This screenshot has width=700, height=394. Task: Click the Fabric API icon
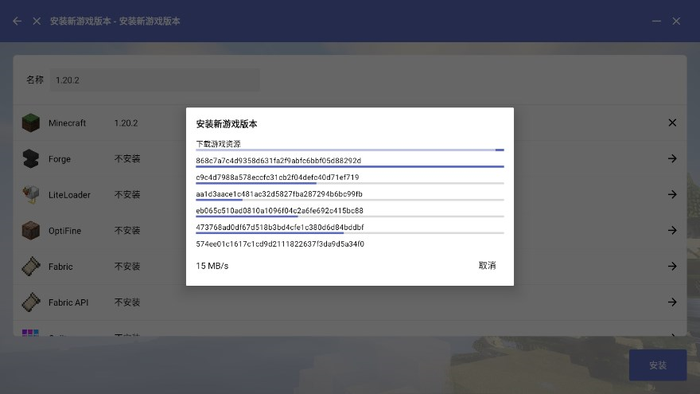[30, 302]
